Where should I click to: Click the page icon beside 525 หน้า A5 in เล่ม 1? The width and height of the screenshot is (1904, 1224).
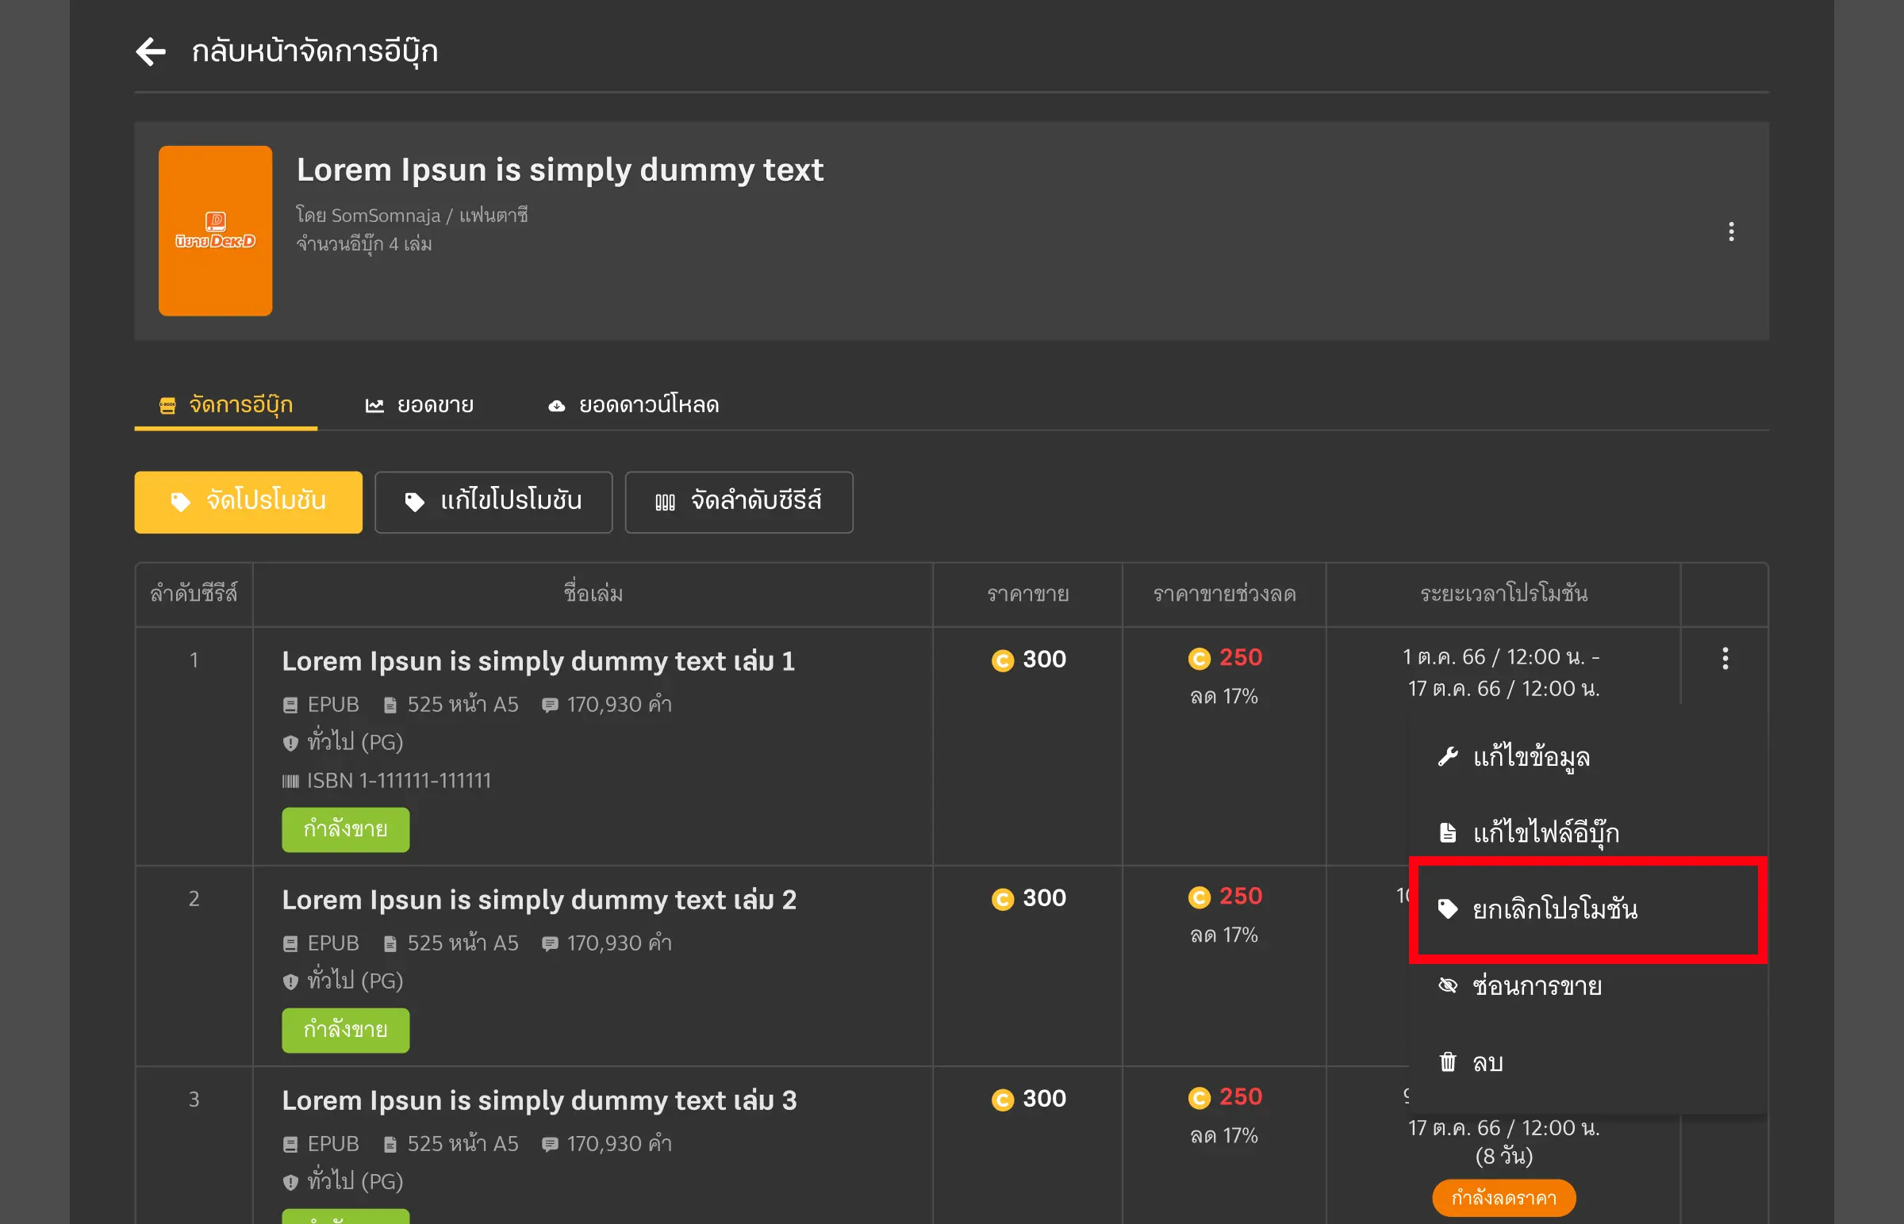point(390,705)
